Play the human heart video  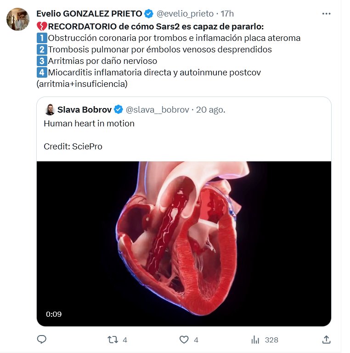(184, 244)
